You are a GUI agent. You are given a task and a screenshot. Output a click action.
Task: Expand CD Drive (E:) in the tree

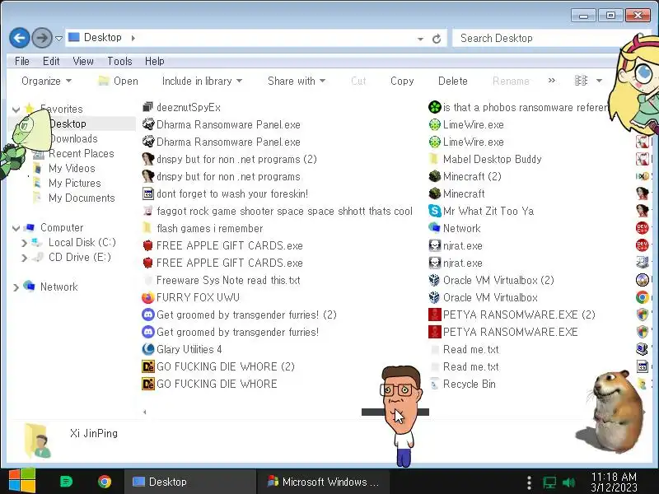24,258
